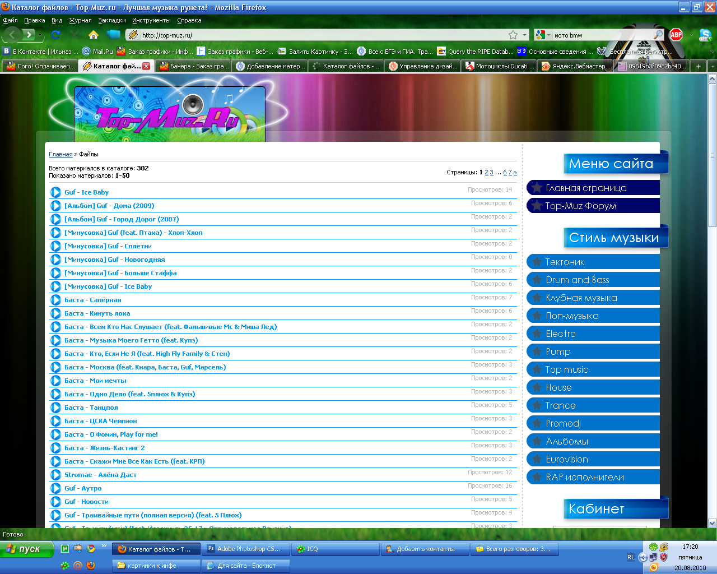
Task: Open the Закладки menu
Action: (112, 20)
